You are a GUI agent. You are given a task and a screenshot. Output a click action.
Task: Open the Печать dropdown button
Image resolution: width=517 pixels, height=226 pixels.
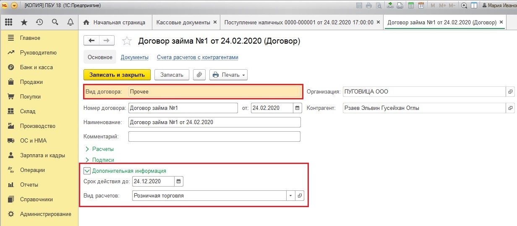(228, 75)
